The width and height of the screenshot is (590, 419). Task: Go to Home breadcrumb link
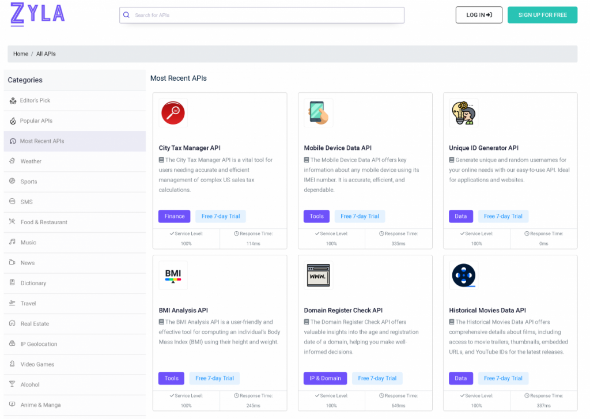tap(21, 54)
